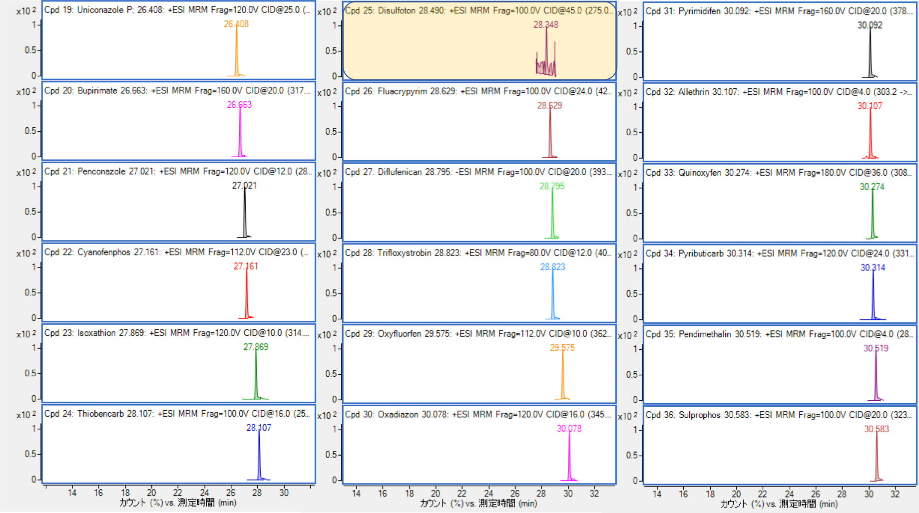Select the Cpd 24 Thiobencarb chromatogram panel
Viewport: 919px width, 513px height.
coord(178,444)
